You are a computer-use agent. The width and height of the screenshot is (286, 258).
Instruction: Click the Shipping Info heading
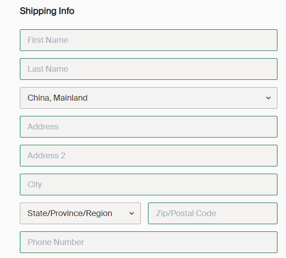(x=47, y=11)
